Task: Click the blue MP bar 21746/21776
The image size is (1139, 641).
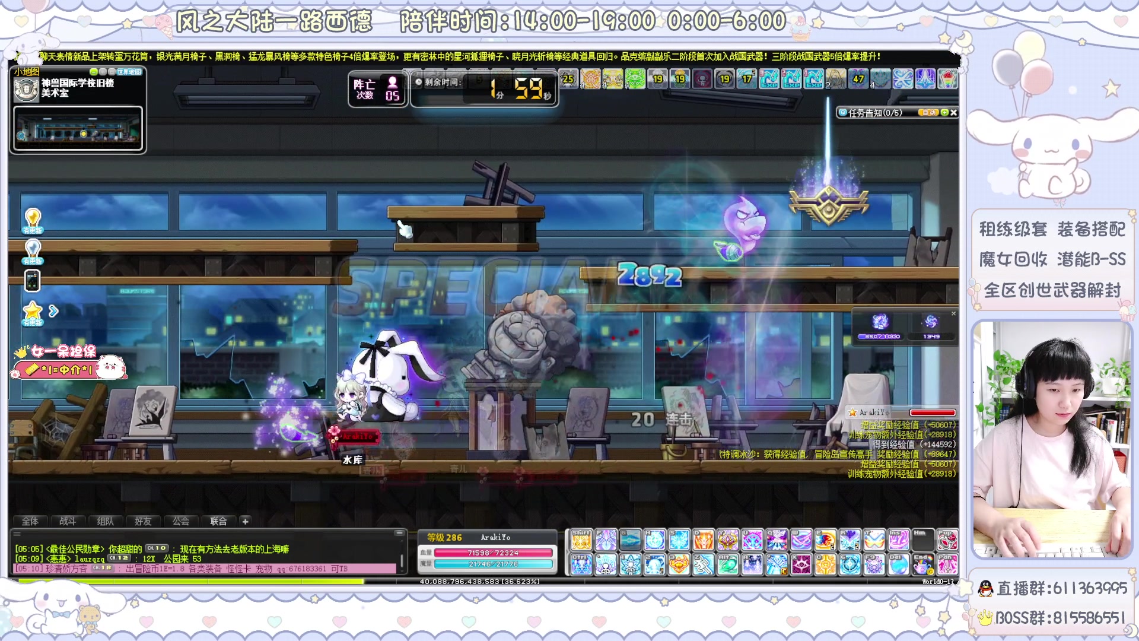Action: coord(493,564)
